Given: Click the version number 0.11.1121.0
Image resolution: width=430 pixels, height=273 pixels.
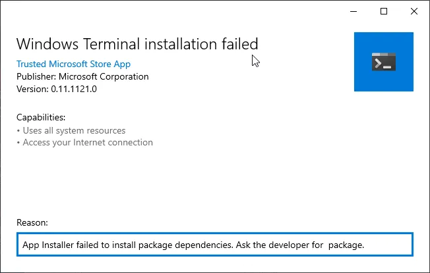Looking at the screenshot, I should coord(75,89).
